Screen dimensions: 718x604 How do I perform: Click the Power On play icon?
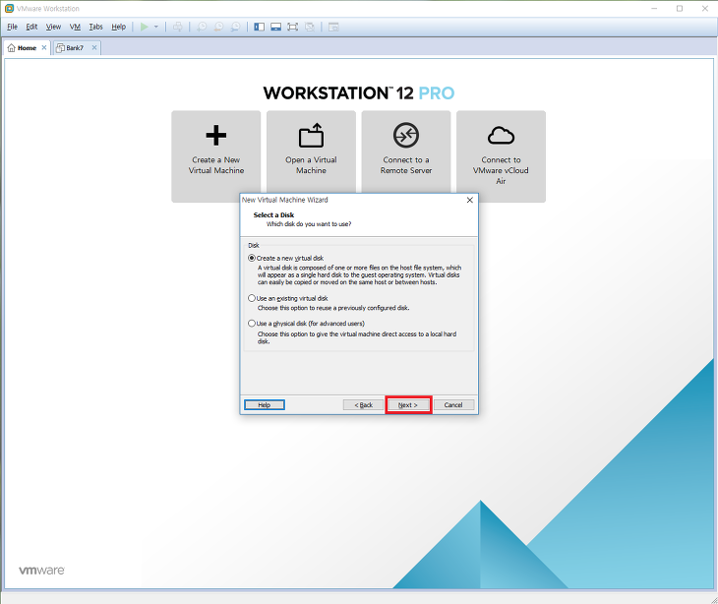[x=145, y=27]
